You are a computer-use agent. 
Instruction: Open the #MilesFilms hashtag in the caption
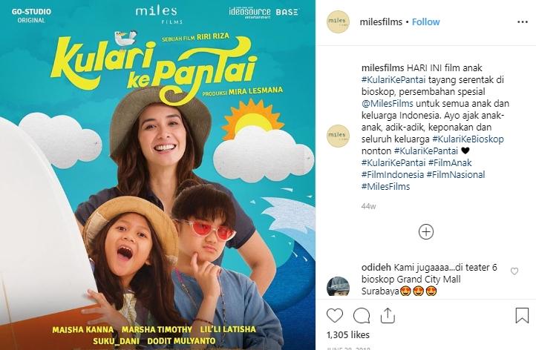point(385,186)
